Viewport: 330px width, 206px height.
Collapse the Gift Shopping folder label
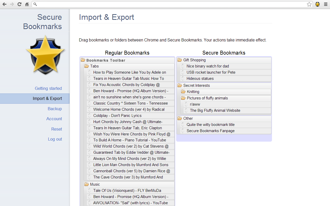[x=194, y=60]
